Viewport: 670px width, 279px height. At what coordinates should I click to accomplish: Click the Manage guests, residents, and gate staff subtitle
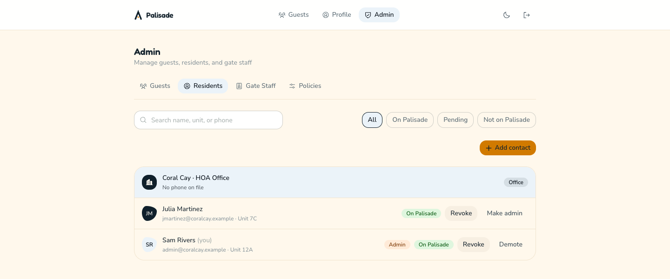193,63
